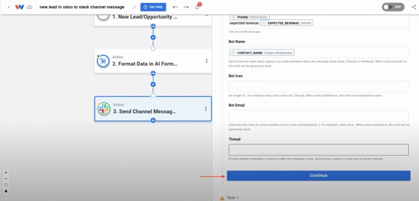Open the AI Formatter step icon
The width and height of the screenshot is (419, 201).
(x=103, y=61)
